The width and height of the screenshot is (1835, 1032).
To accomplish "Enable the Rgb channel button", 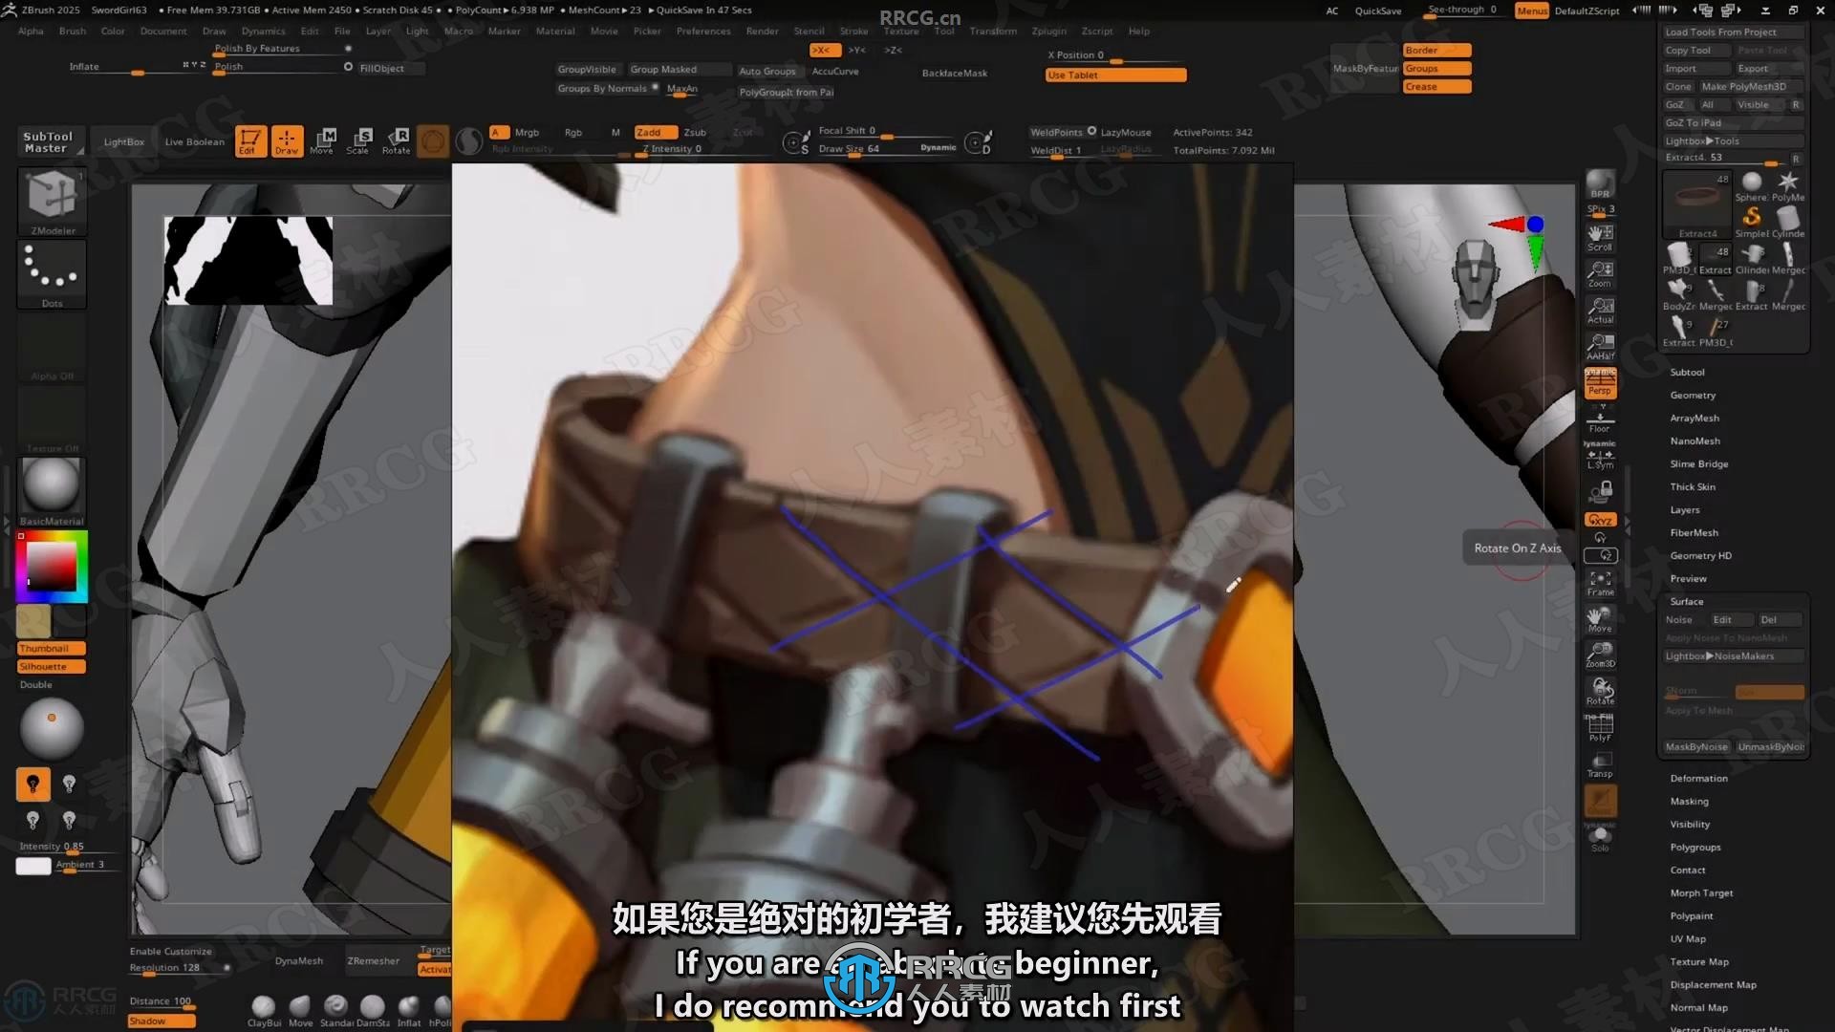I will click(x=573, y=133).
